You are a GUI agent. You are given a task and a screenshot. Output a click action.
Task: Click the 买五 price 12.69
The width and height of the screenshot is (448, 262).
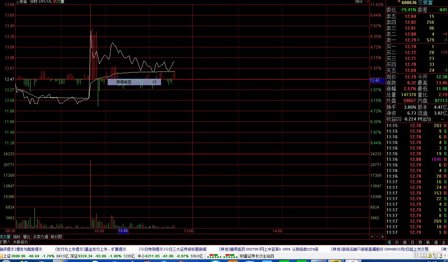click(410, 70)
